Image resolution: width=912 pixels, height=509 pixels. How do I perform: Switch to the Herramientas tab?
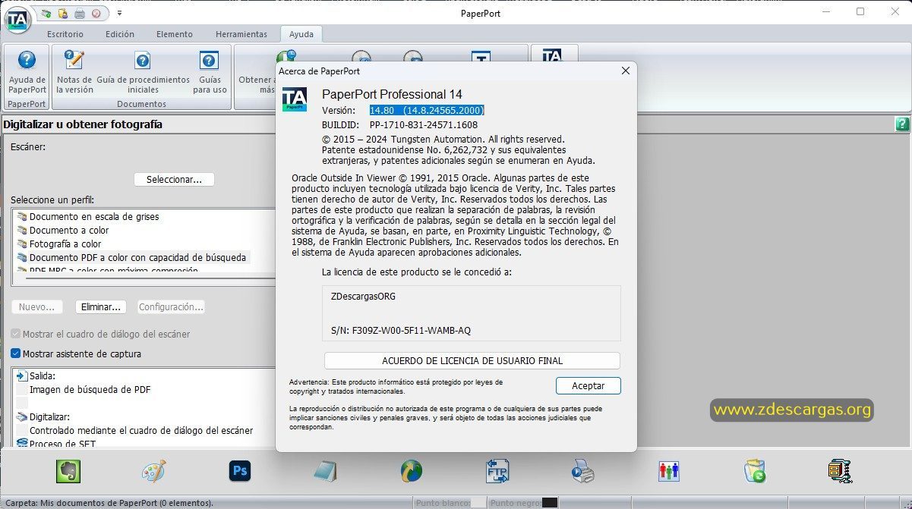click(x=241, y=34)
